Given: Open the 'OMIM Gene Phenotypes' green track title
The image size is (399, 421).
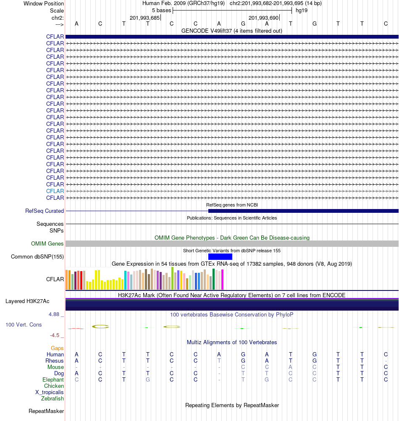Looking at the screenshot, I should click(x=232, y=238).
